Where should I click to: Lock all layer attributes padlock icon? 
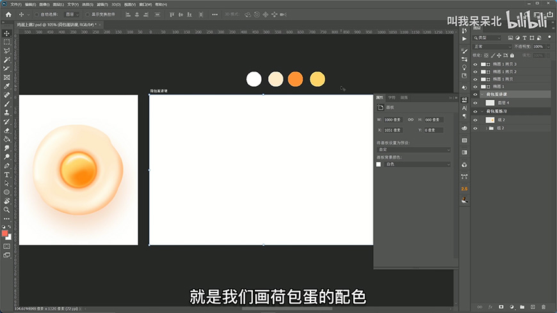(x=512, y=56)
